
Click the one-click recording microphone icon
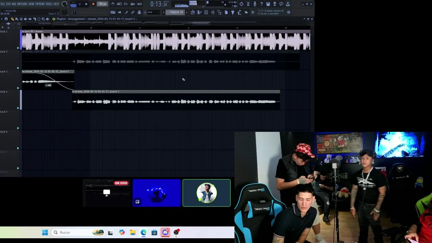tap(255, 4)
